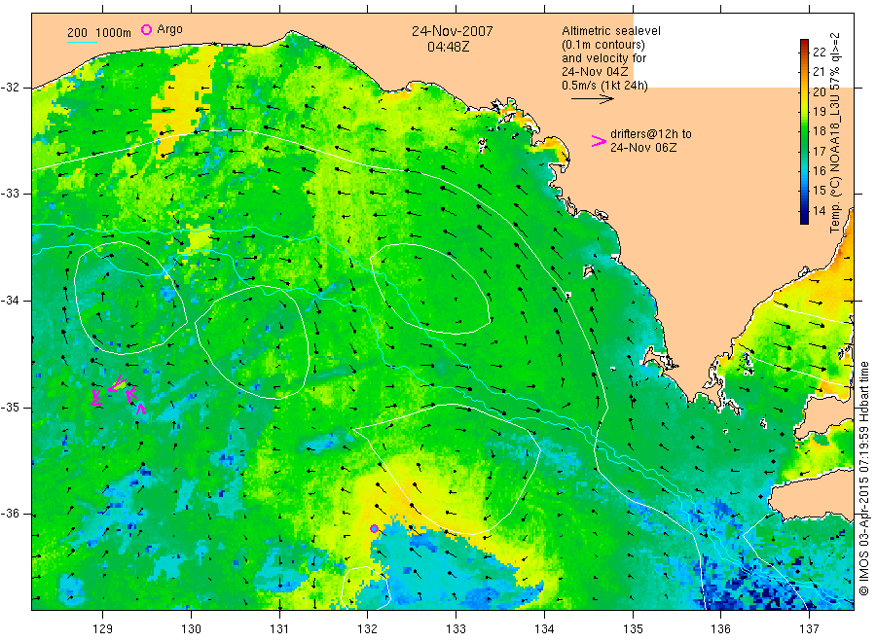This screenshot has height=642, width=876.
Task: Click the IMOS copyright timestamp text
Action: [864, 478]
